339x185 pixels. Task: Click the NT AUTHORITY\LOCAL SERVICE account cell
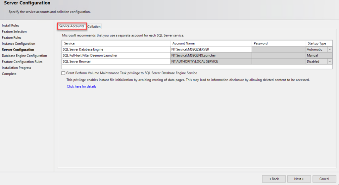pyautogui.click(x=211, y=62)
